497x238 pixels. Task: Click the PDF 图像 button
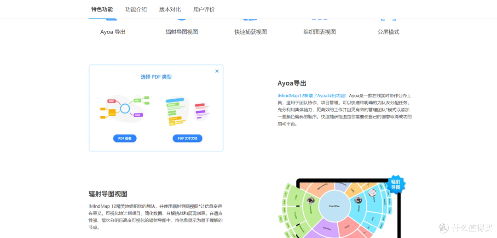click(x=125, y=138)
